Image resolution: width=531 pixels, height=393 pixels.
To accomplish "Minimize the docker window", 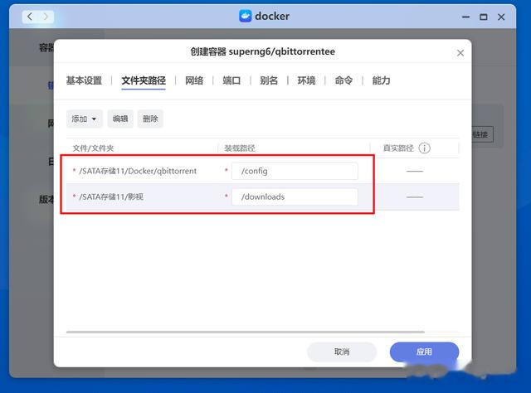I will click(x=466, y=17).
